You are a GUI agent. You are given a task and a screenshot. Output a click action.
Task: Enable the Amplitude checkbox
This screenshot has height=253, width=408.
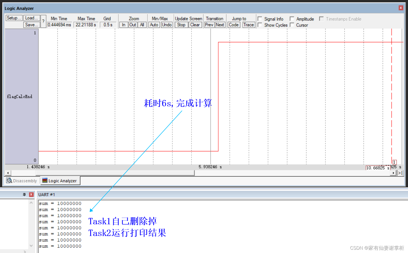click(x=292, y=19)
